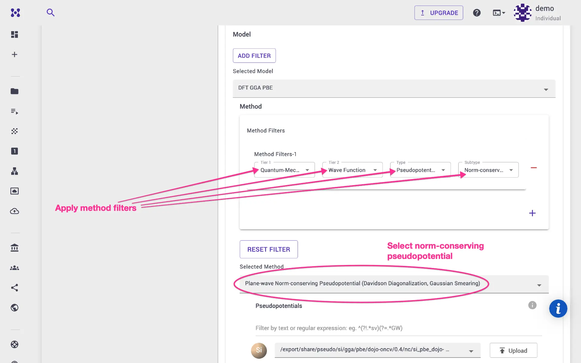The width and height of the screenshot is (581, 363).
Task: Remove Method Filters-1 with minus icon
Action: click(x=533, y=168)
